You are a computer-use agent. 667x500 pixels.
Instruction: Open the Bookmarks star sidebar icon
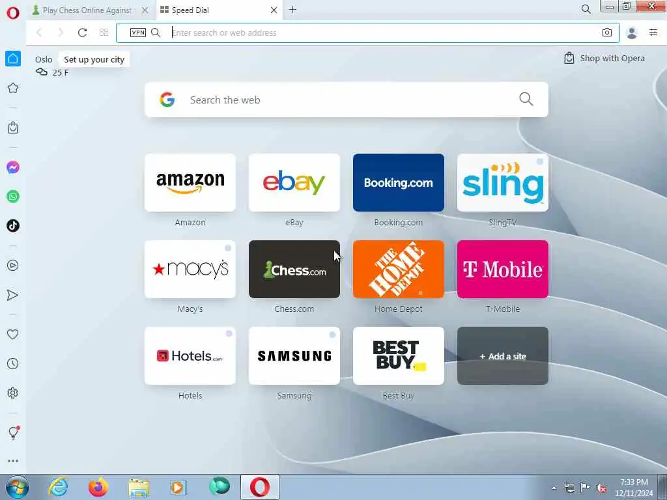[x=13, y=88]
